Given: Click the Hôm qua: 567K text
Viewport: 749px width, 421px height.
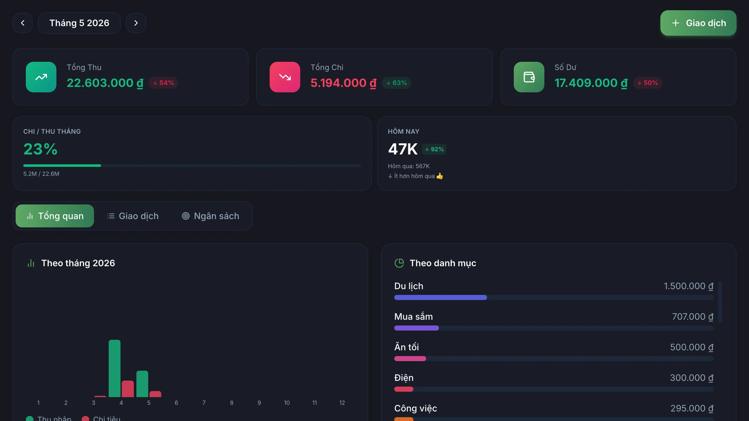Looking at the screenshot, I should [x=409, y=166].
